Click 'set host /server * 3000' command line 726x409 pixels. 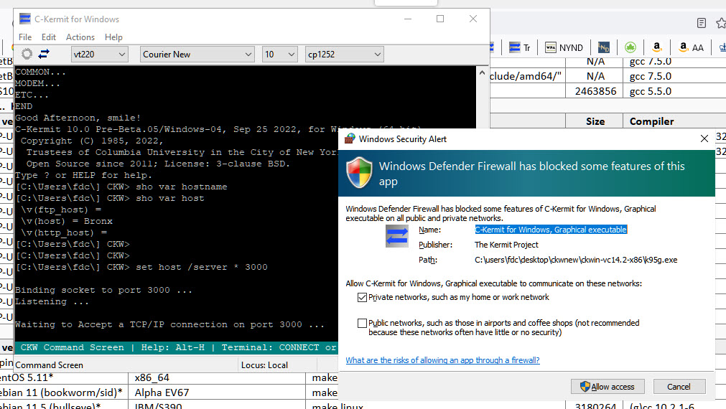[x=201, y=267]
